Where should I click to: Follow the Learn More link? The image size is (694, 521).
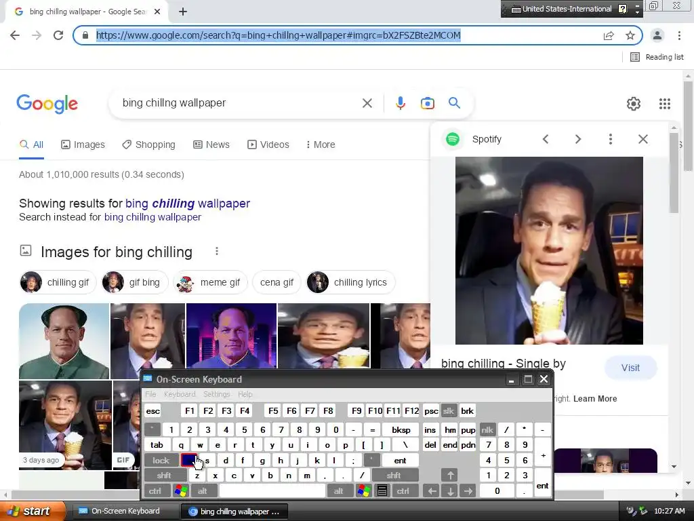pyautogui.click(x=595, y=399)
